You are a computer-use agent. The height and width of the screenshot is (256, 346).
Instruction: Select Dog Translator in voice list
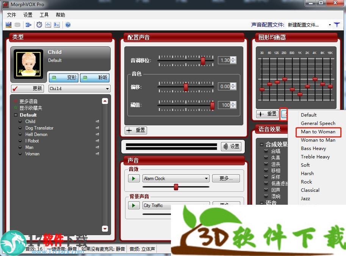pos(39,128)
